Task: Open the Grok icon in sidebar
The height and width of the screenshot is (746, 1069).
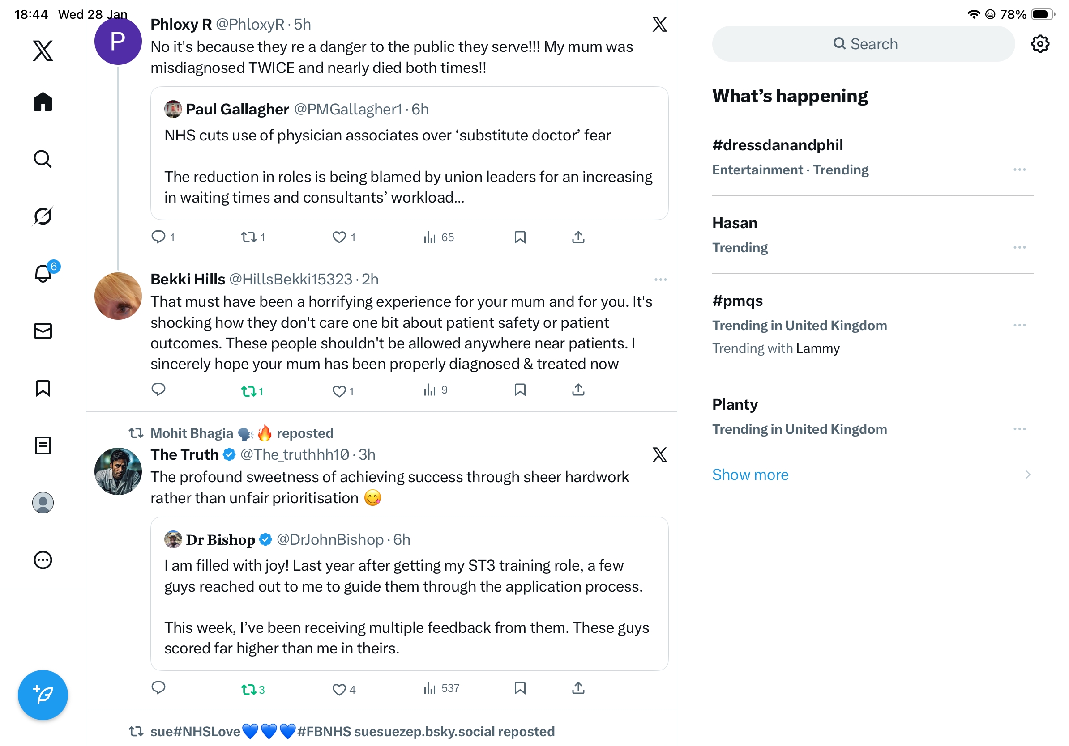Action: pyautogui.click(x=43, y=216)
